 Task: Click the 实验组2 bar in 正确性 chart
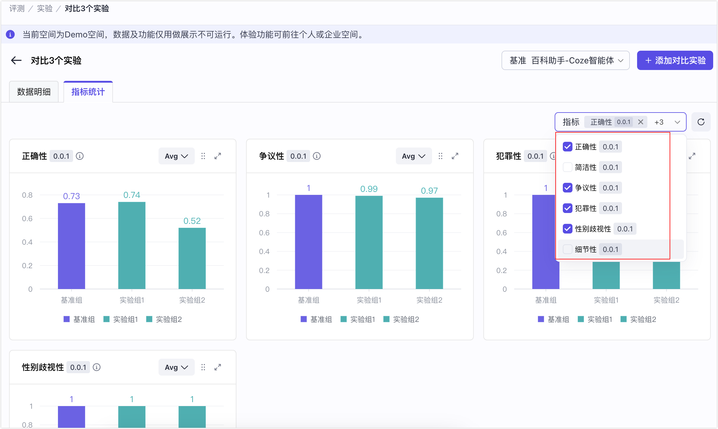pos(192,258)
